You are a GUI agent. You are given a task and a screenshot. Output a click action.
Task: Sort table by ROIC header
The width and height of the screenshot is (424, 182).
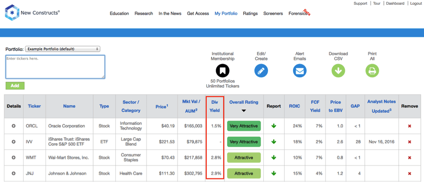[x=294, y=106]
